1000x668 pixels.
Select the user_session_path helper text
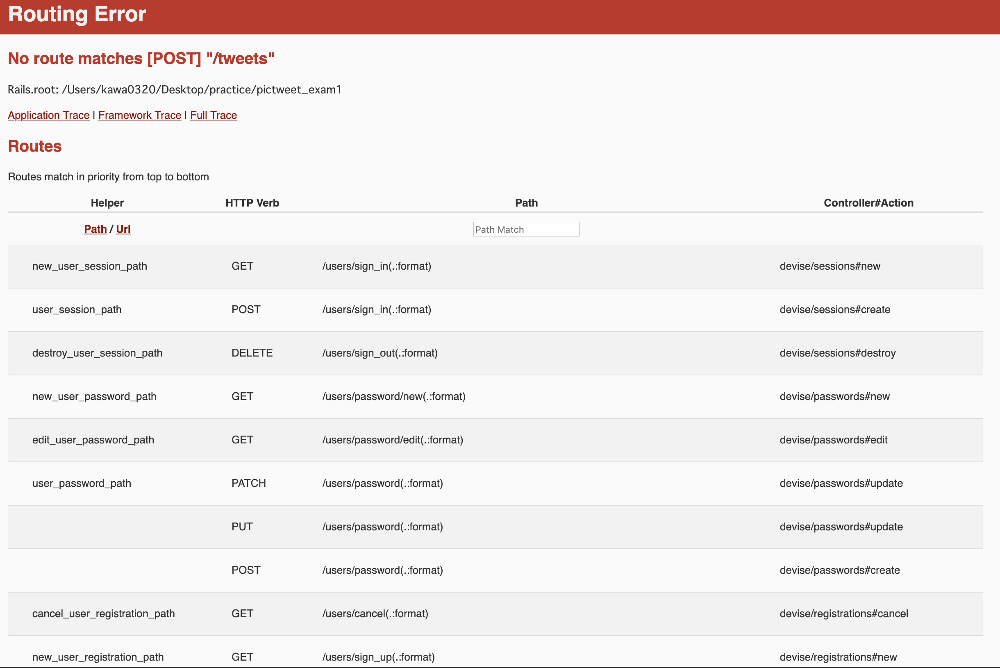pos(77,310)
